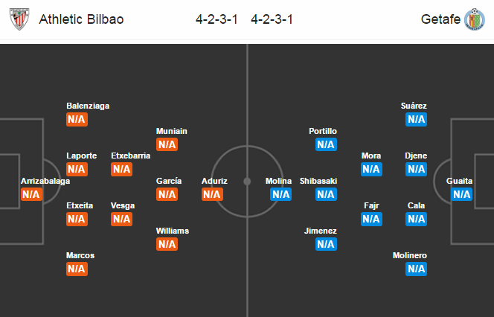Select Muniain's N/A rating badge
Viewport: 494px width, 317px height.
pyautogui.click(x=167, y=144)
